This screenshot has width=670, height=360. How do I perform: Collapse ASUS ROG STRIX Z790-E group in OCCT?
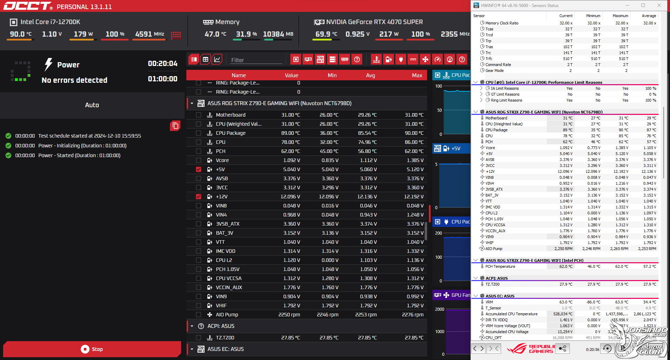192,103
